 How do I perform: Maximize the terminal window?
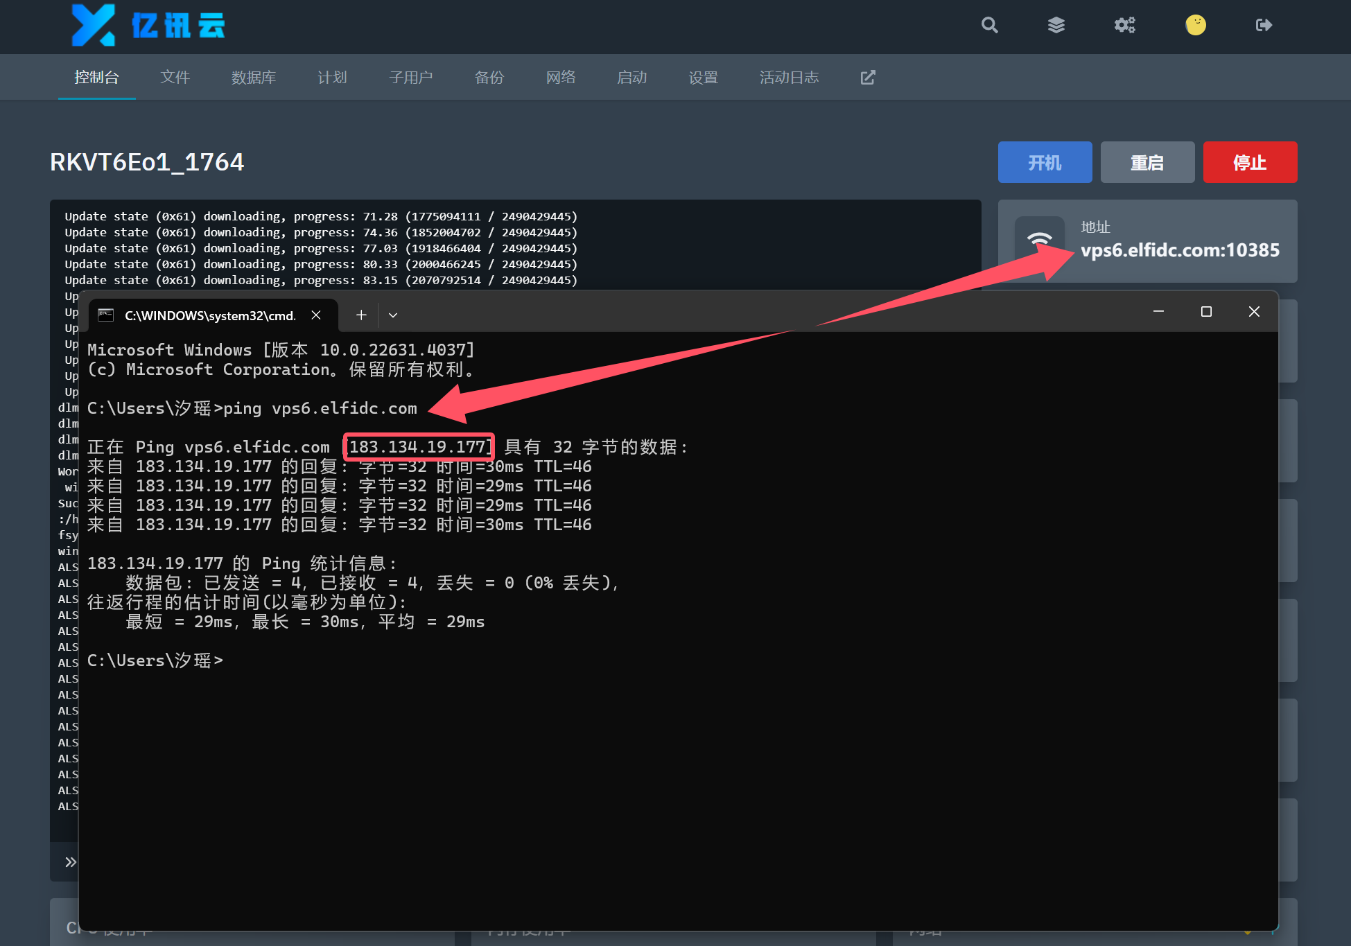pyautogui.click(x=1206, y=312)
